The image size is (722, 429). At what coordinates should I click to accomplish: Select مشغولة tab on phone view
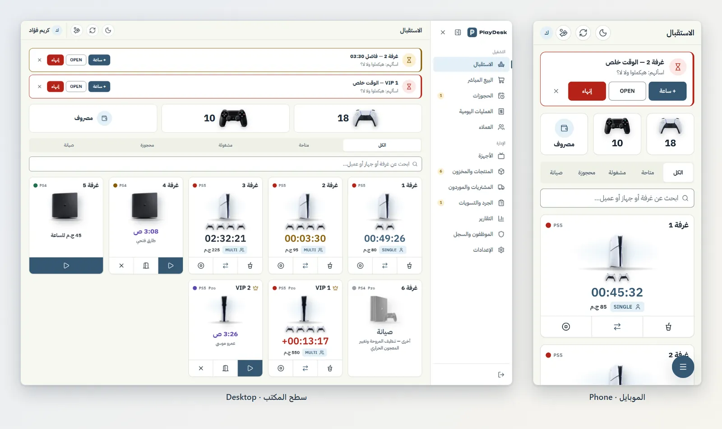point(617,173)
